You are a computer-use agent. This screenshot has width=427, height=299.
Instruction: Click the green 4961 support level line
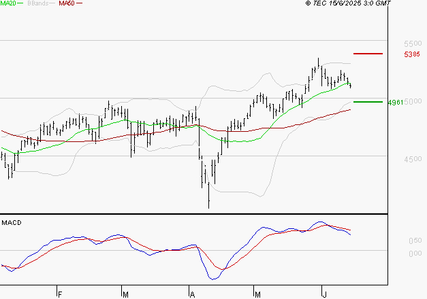pyautogui.click(x=368, y=102)
